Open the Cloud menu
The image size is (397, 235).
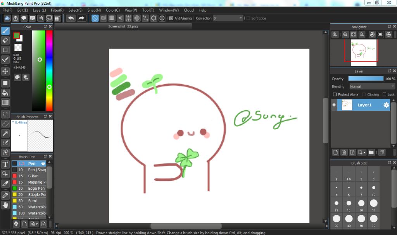[x=189, y=10]
